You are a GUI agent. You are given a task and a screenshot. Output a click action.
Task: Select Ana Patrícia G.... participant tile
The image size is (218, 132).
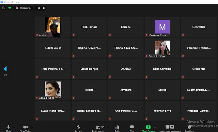(x=126, y=111)
